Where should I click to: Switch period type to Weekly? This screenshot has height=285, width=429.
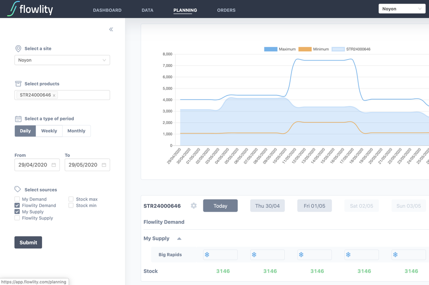49,131
